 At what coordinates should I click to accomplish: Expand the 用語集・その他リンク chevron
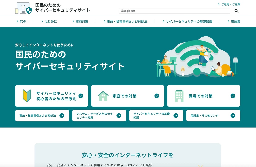click(233, 116)
